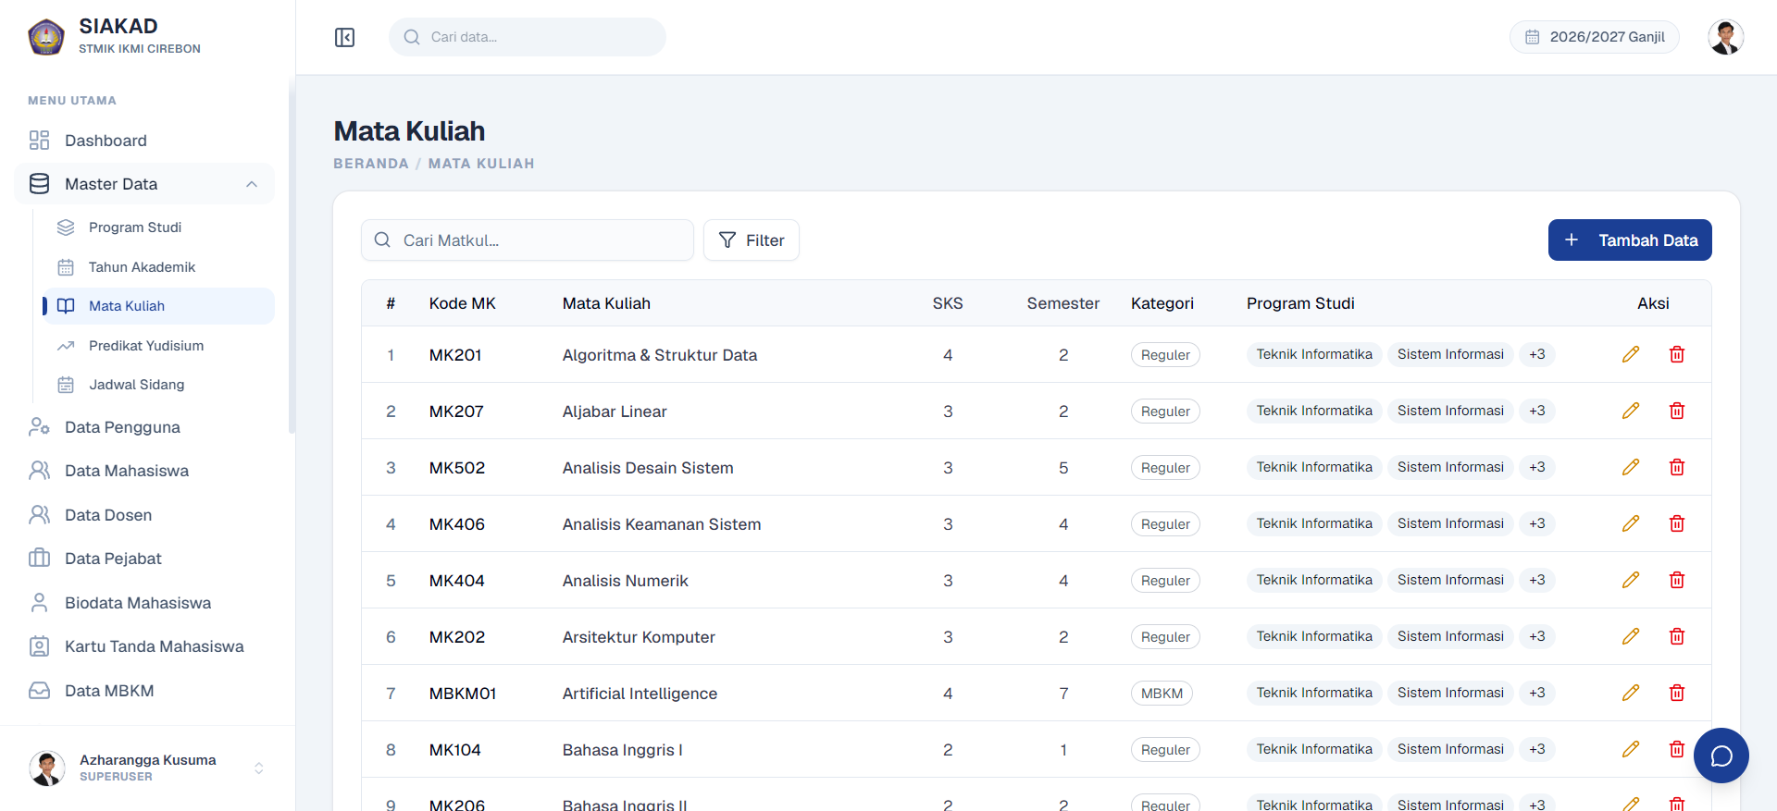
Task: Click the search magnifier in Cari Matkul field
Action: (x=382, y=240)
